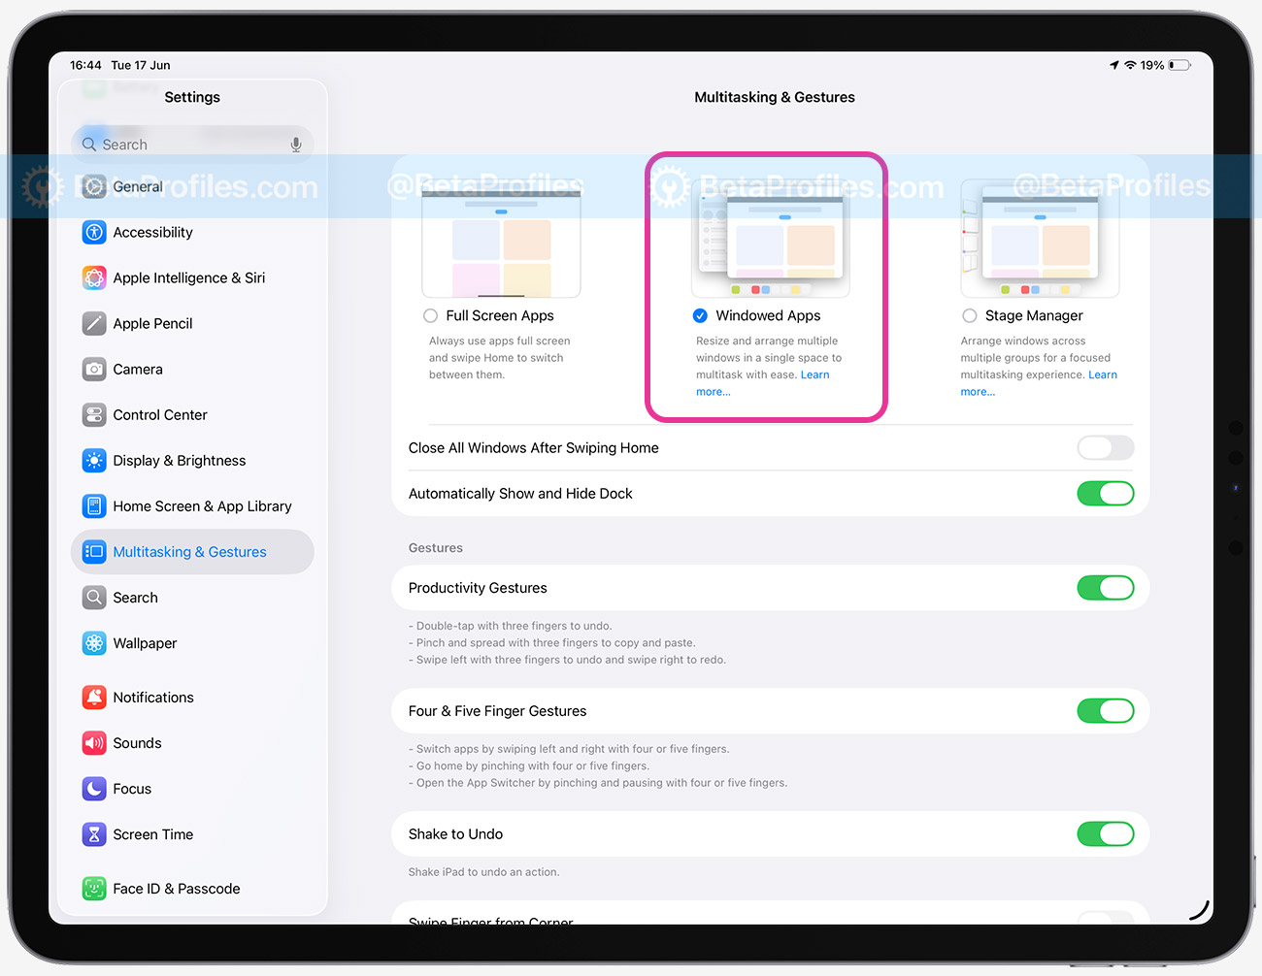Disable Automatically Show and Hide Dock
This screenshot has width=1262, height=976.
(x=1105, y=493)
